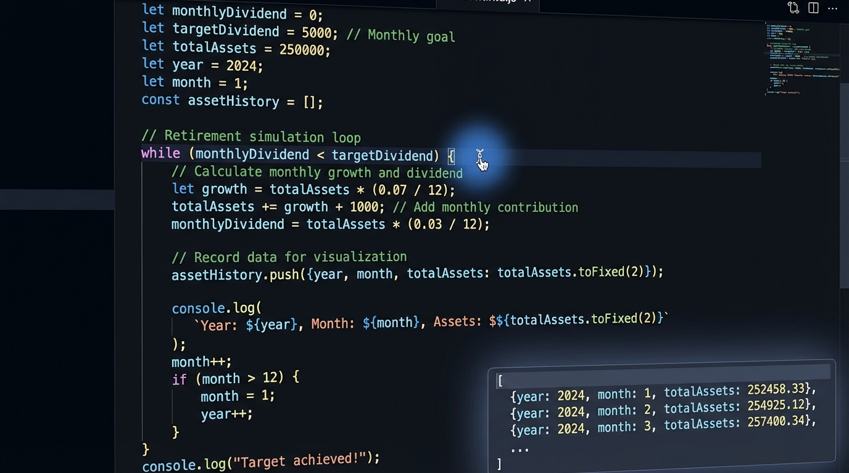The width and height of the screenshot is (849, 473).
Task: Click the "// Calculate monthly growth and dividend" comment
Action: pyautogui.click(x=317, y=172)
